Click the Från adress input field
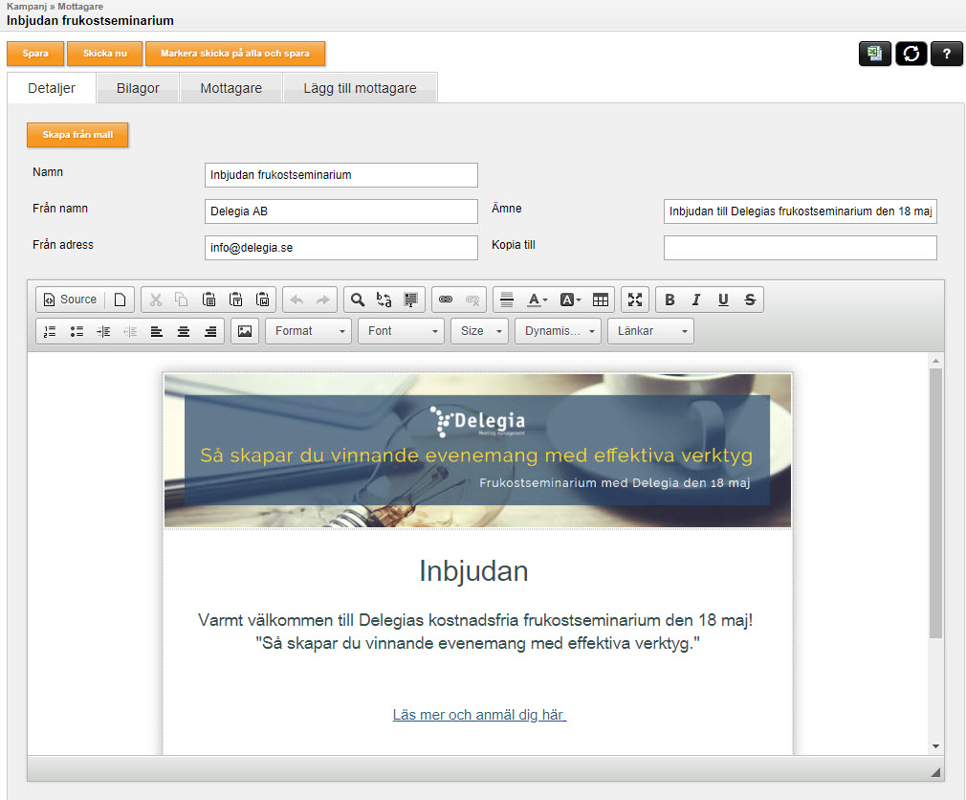Viewport: 966px width, 800px height. [341, 248]
